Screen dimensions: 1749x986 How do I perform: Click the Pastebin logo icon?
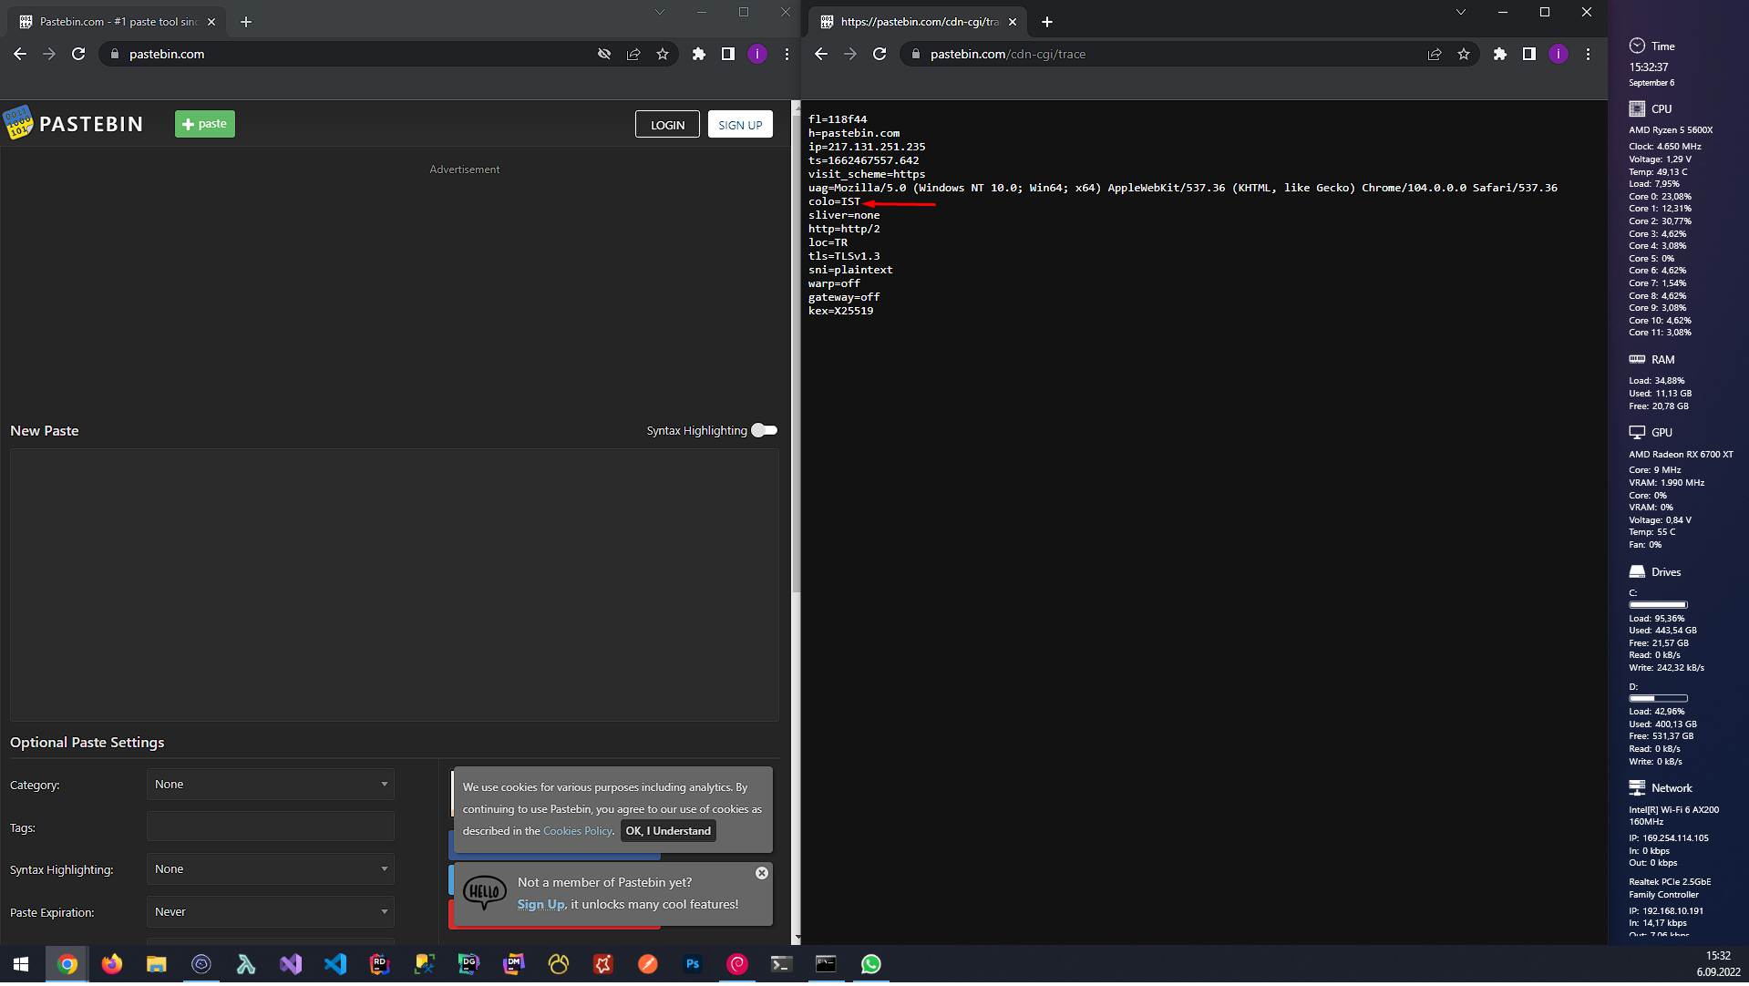point(18,123)
